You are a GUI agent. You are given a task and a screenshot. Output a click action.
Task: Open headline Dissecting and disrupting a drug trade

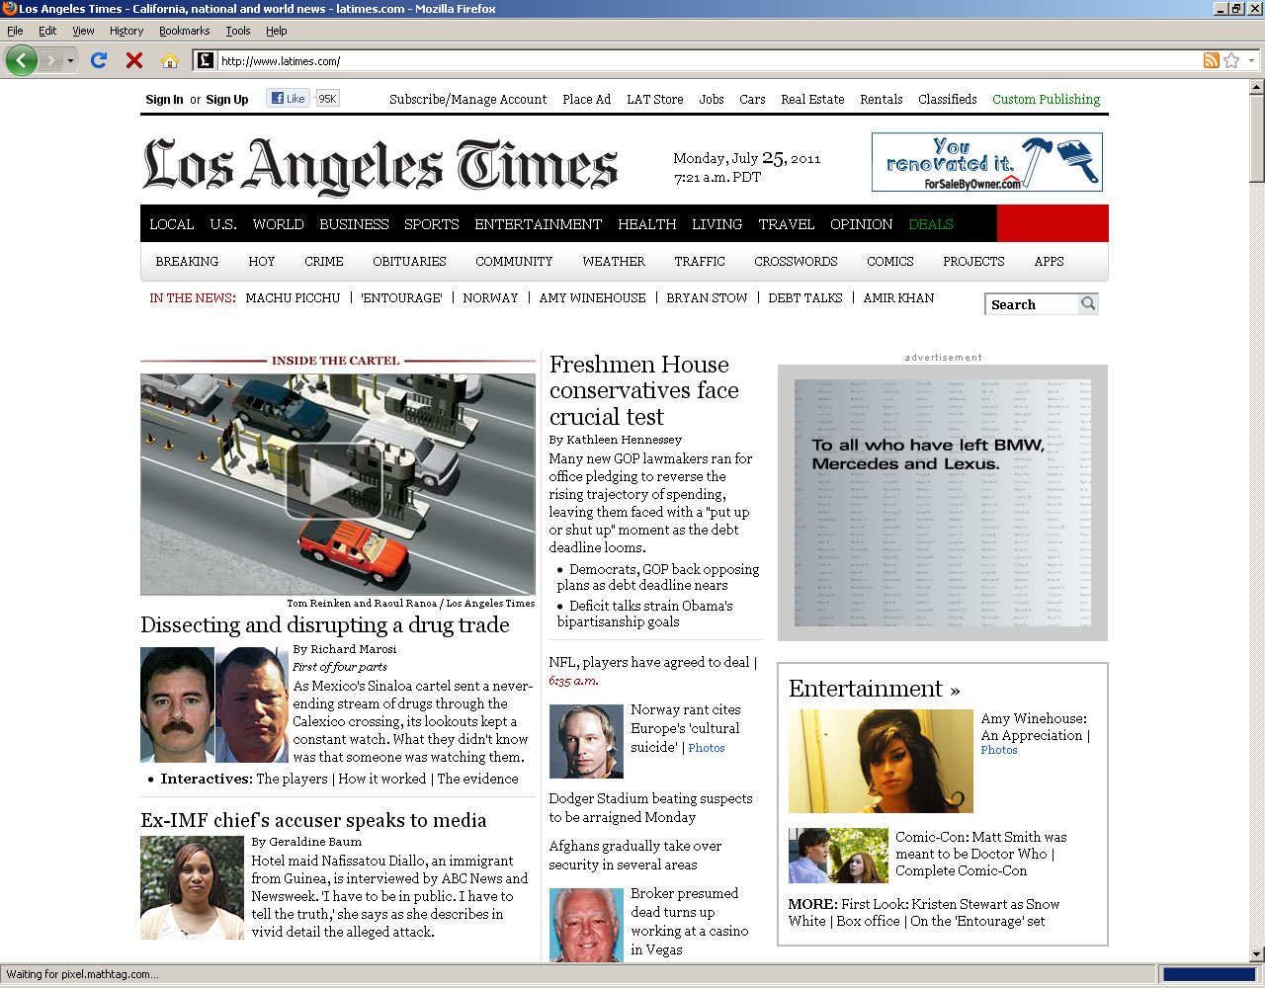pos(325,625)
